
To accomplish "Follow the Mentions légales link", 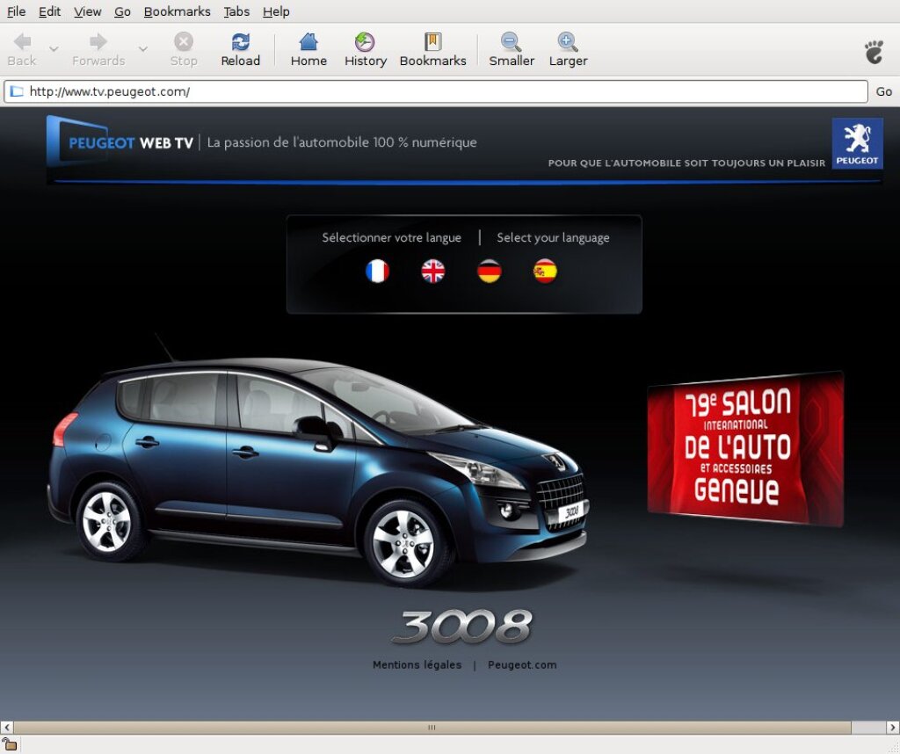I will point(417,665).
